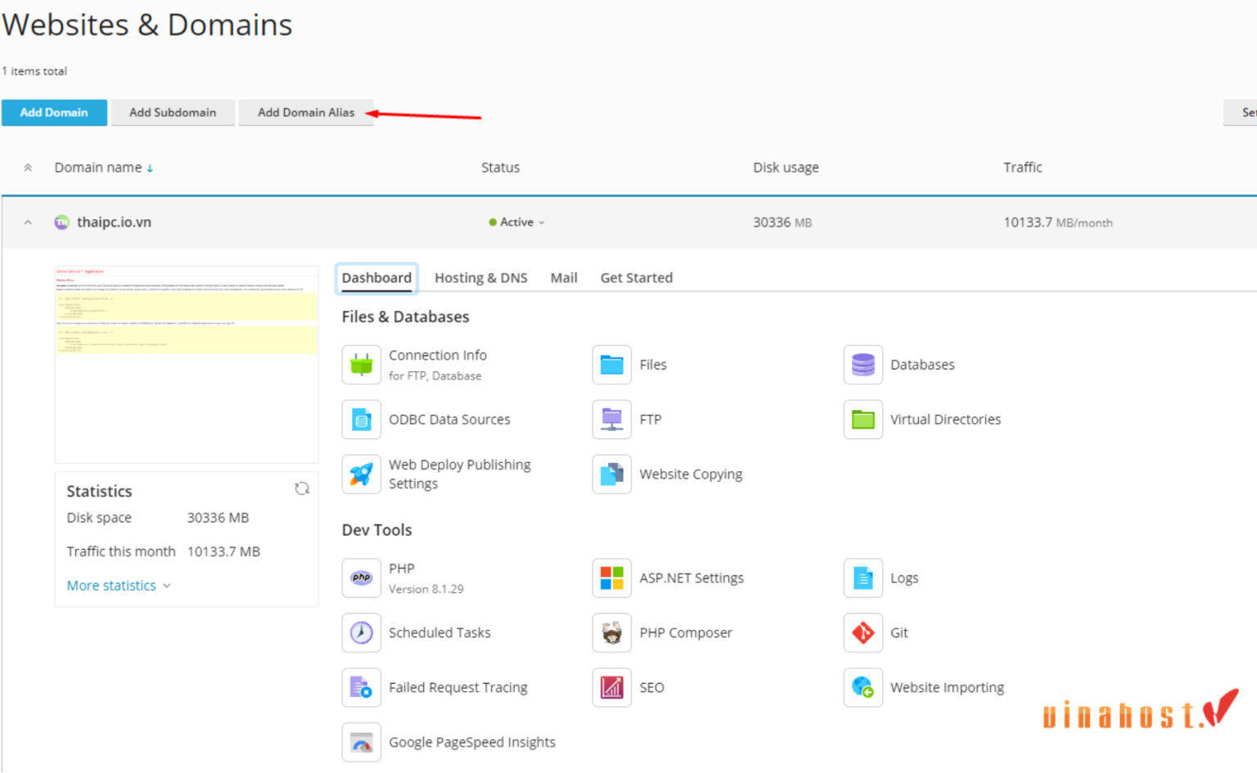Click the Add Domain Alias button
1257x773 pixels.
tap(306, 113)
